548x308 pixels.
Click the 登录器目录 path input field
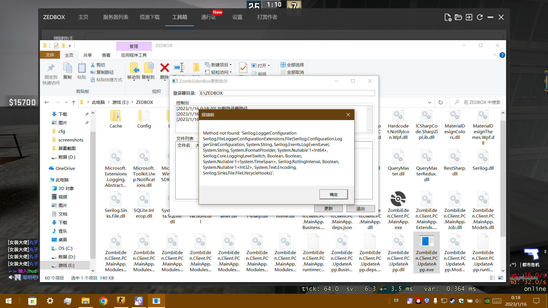click(287, 93)
